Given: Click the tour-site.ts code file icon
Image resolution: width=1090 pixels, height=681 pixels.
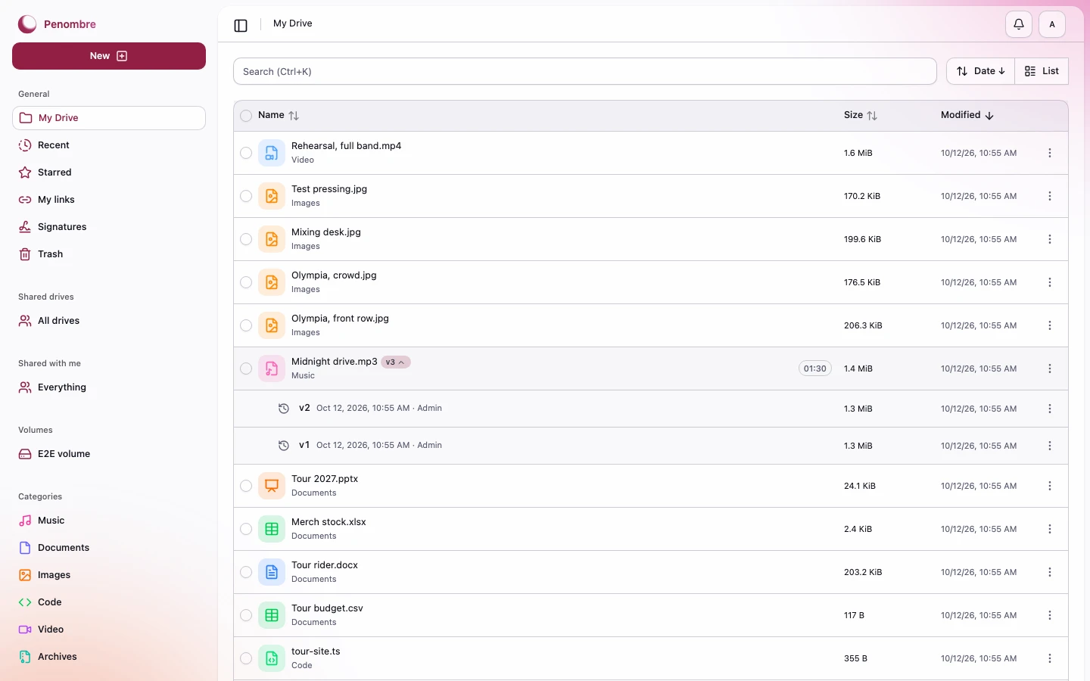Looking at the screenshot, I should (x=272, y=658).
